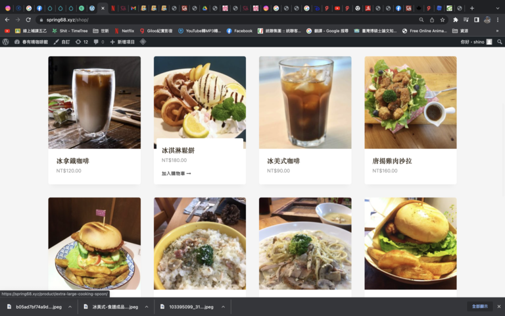Expand options for 103395099_31 jpeg download
Viewport: 505px width, 316px height.
(223, 307)
